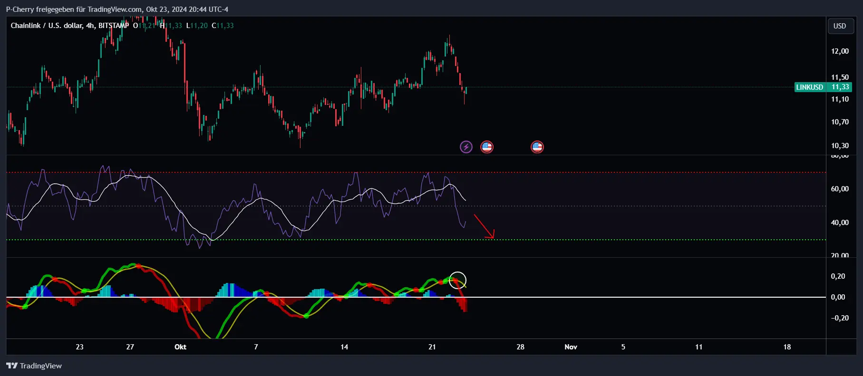Click the 23 date on time axis
Screen dimensions: 863x376
[x=79, y=347]
